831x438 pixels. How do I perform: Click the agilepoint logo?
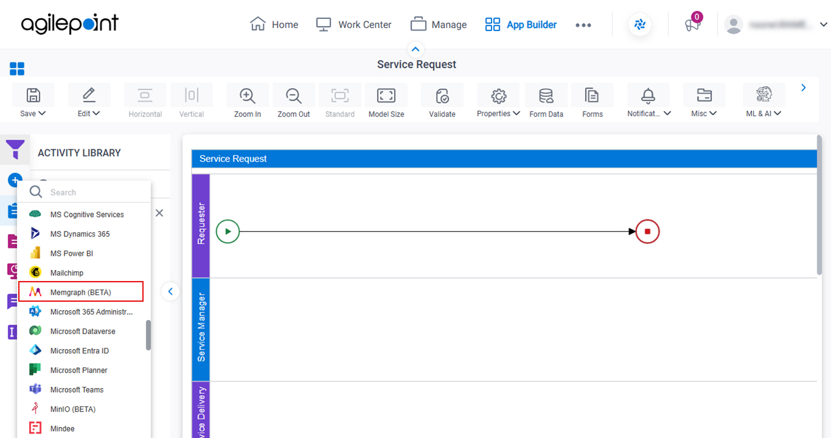click(x=70, y=25)
